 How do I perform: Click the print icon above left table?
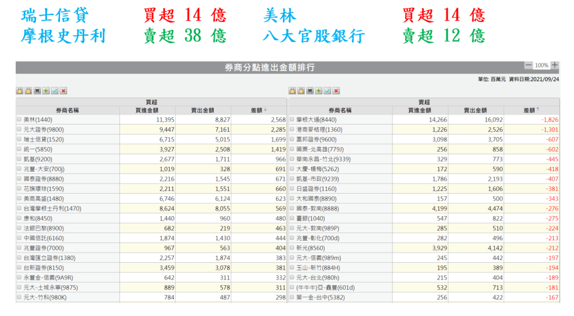37,91
